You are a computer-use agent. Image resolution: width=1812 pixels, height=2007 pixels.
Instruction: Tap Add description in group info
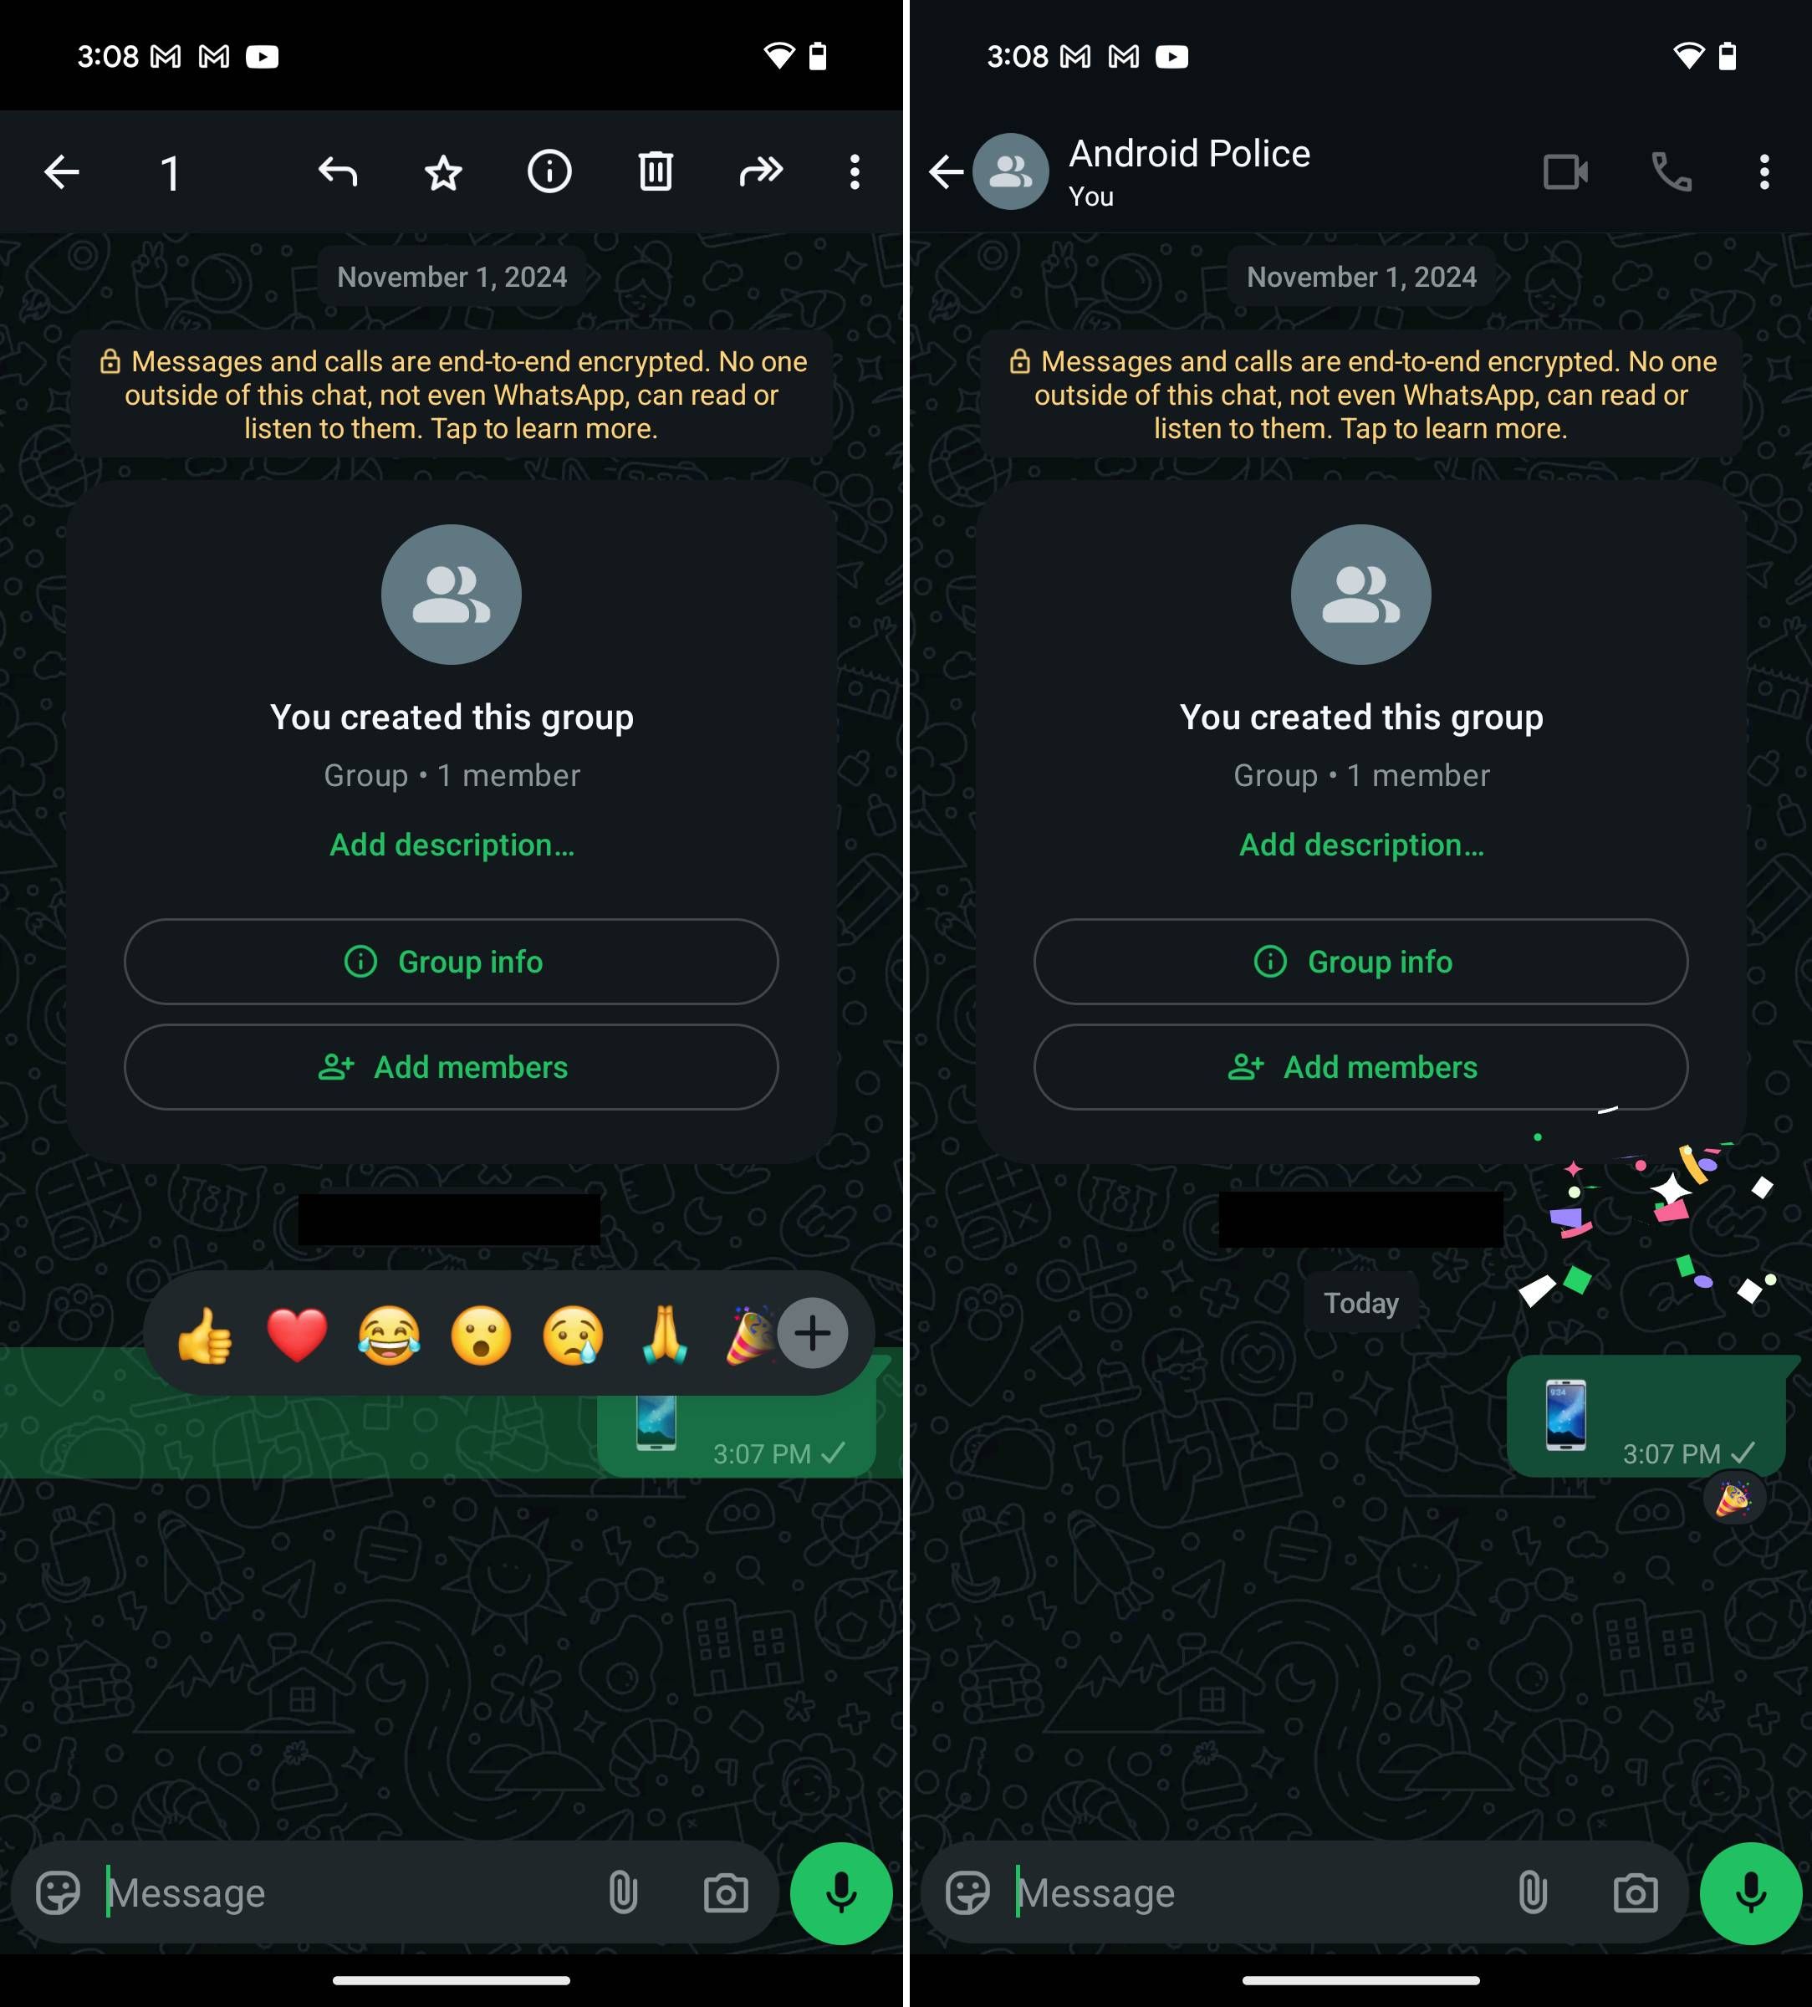point(451,846)
